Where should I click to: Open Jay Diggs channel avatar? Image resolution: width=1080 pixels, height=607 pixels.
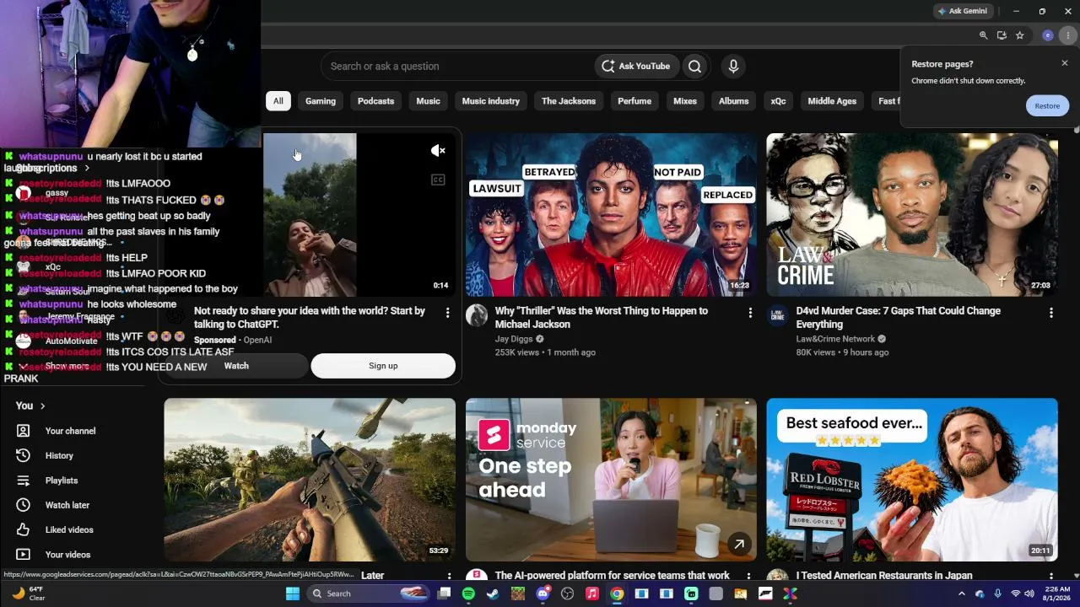tap(477, 315)
